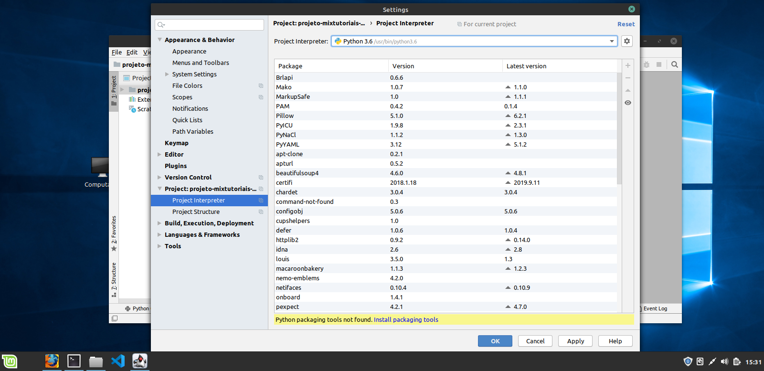Screen dimensions: 764x371
Task: Click the debug bug icon in PyCharm toolbar
Action: click(647, 64)
